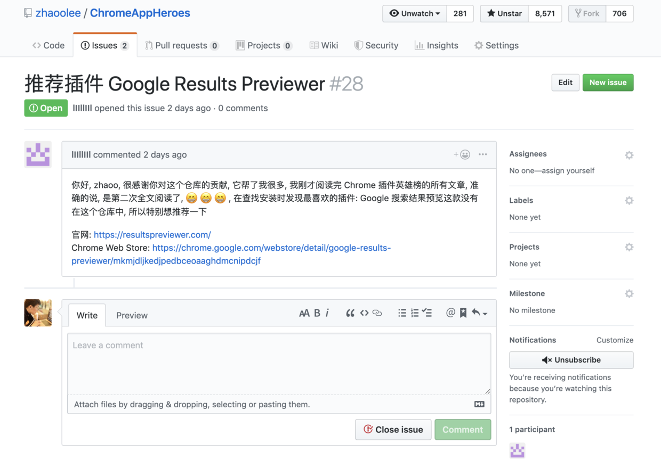
Task: Open the comment's three-dot options menu
Action: [x=483, y=154]
